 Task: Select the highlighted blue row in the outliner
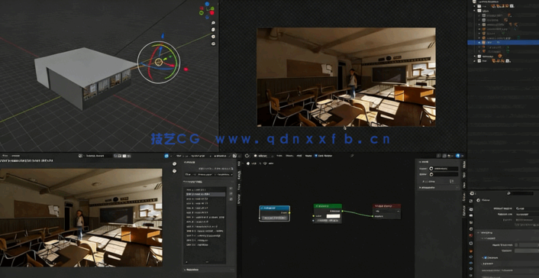tap(503, 42)
